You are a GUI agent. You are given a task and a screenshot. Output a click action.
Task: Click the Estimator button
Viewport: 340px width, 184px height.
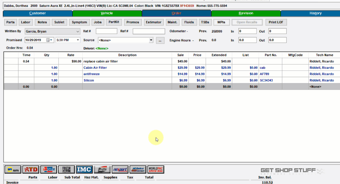153,22
